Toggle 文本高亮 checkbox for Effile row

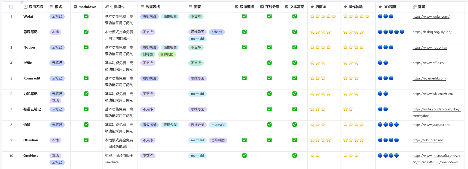(x=294, y=63)
